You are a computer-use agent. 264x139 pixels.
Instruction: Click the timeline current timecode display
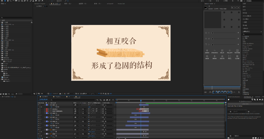[x=43, y=100]
